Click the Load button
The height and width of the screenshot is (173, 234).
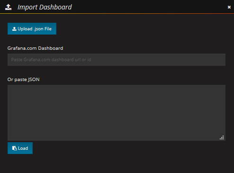(x=20, y=148)
